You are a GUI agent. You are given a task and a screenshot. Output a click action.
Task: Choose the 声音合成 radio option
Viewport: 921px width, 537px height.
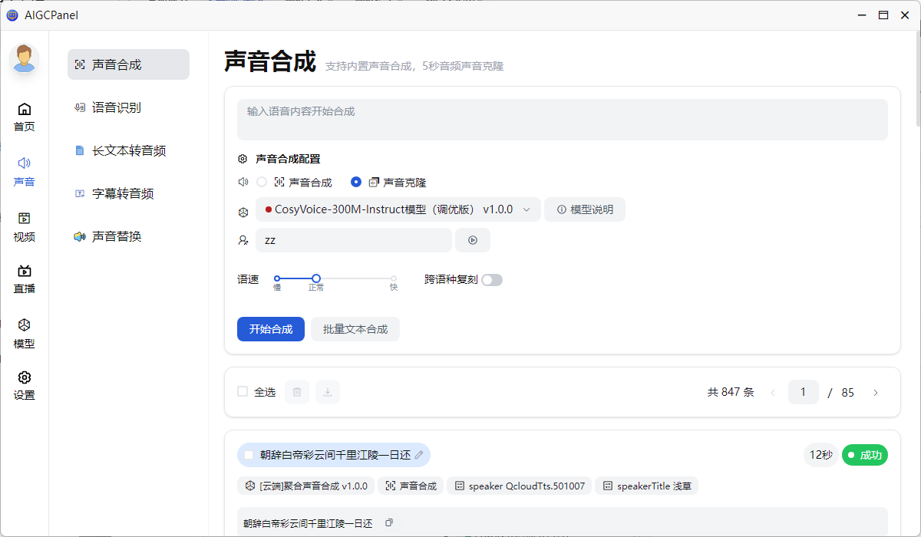pos(262,183)
